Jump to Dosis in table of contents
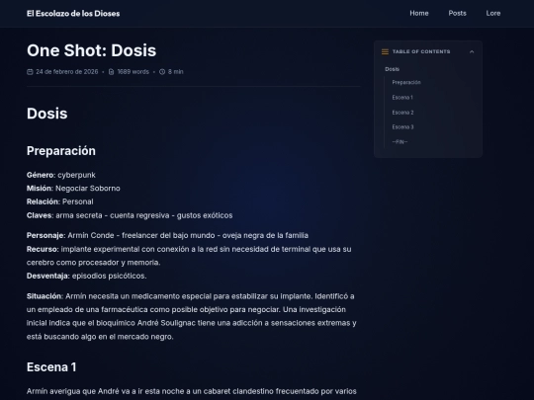Image resolution: width=534 pixels, height=400 pixels. click(x=392, y=69)
